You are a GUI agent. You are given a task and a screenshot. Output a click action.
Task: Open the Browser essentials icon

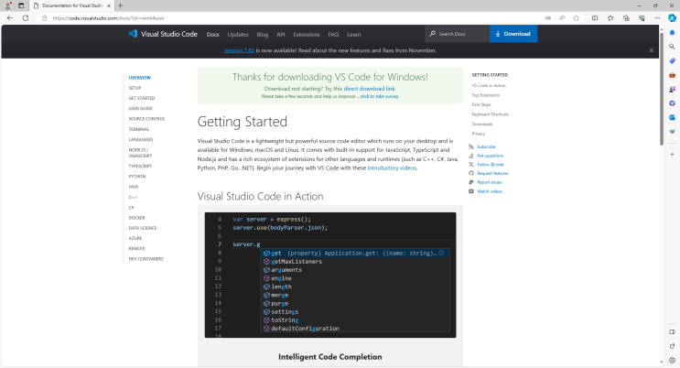point(642,17)
